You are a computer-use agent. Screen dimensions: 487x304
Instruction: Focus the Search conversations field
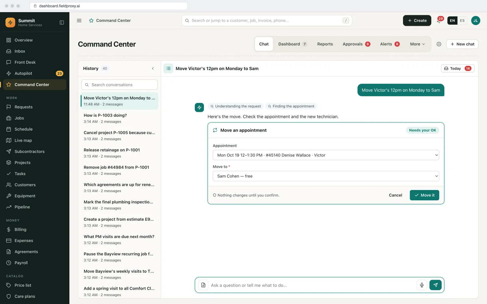click(x=119, y=85)
